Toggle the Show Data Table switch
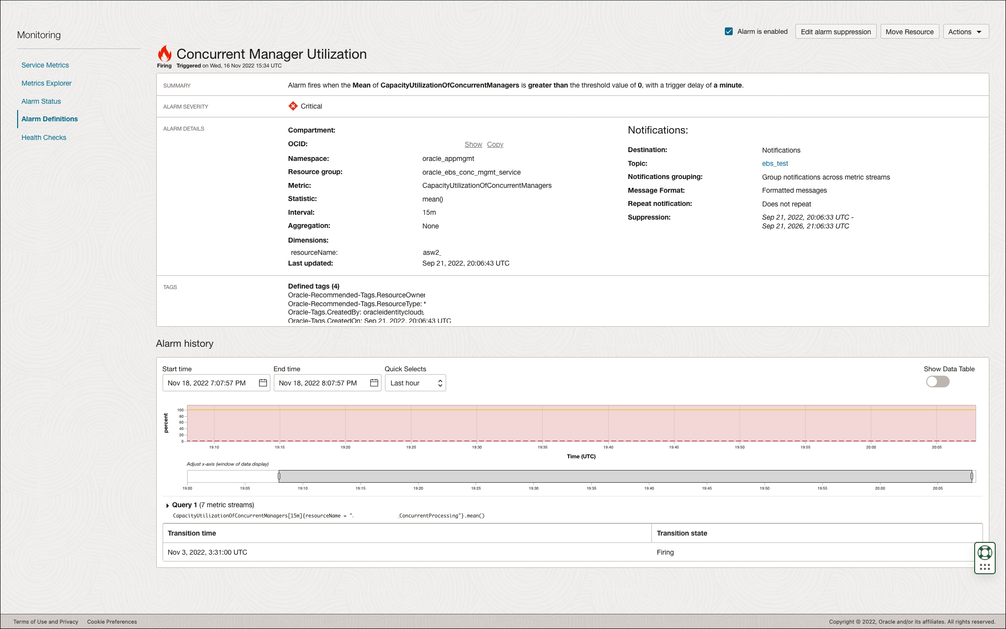This screenshot has height=629, width=1006. tap(938, 381)
